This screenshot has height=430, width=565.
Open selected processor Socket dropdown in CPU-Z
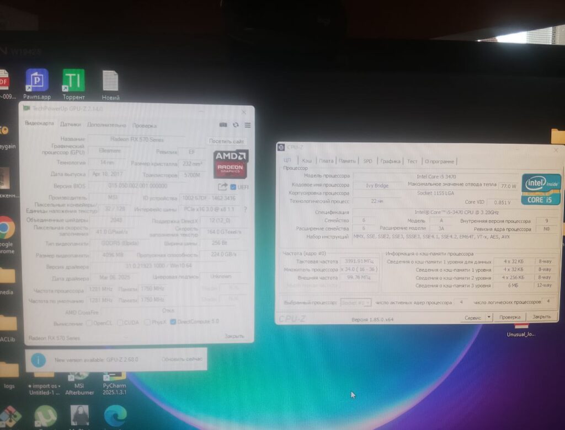356,303
